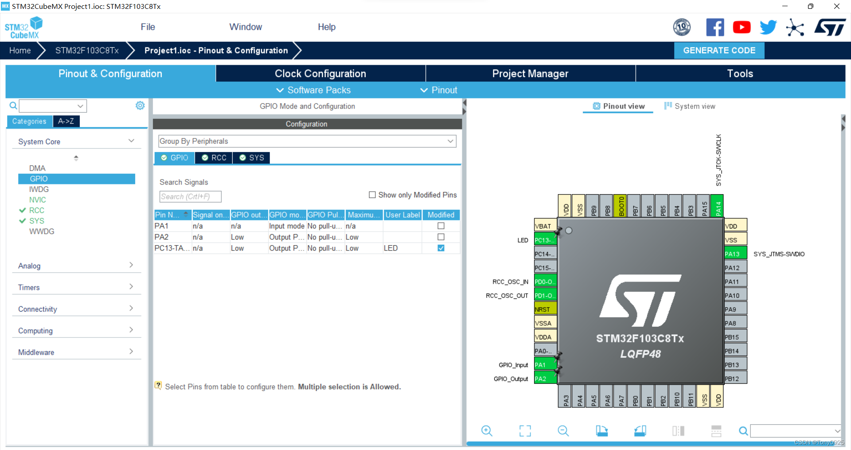
Task: Open the Window menu
Action: point(246,27)
